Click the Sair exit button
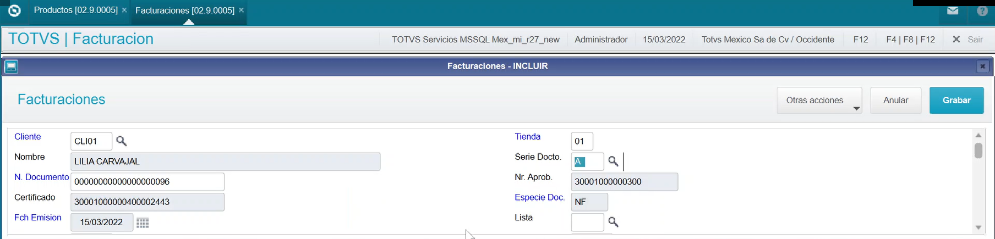 point(967,40)
